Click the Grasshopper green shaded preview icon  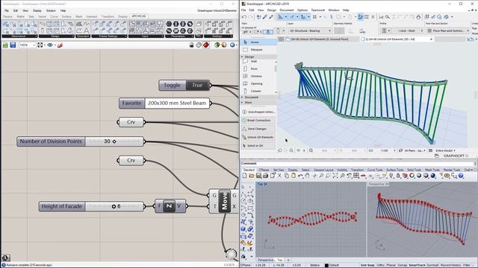coord(217,45)
